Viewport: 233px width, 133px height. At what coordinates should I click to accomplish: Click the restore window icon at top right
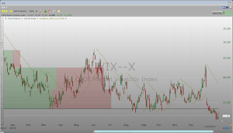pyautogui.click(x=229, y=3)
